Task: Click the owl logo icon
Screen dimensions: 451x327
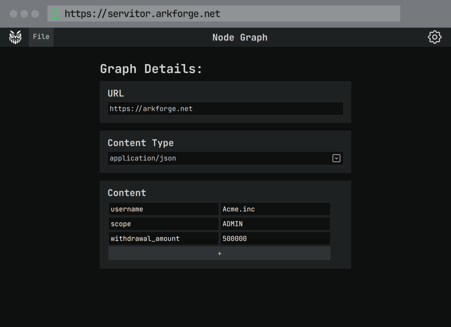Action: (x=15, y=37)
